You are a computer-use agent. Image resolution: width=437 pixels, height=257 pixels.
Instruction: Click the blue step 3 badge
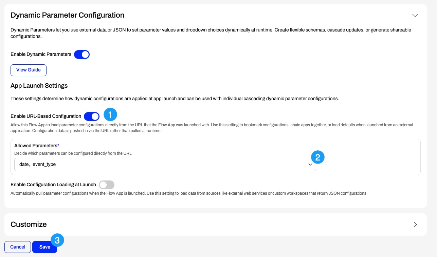tap(57, 240)
